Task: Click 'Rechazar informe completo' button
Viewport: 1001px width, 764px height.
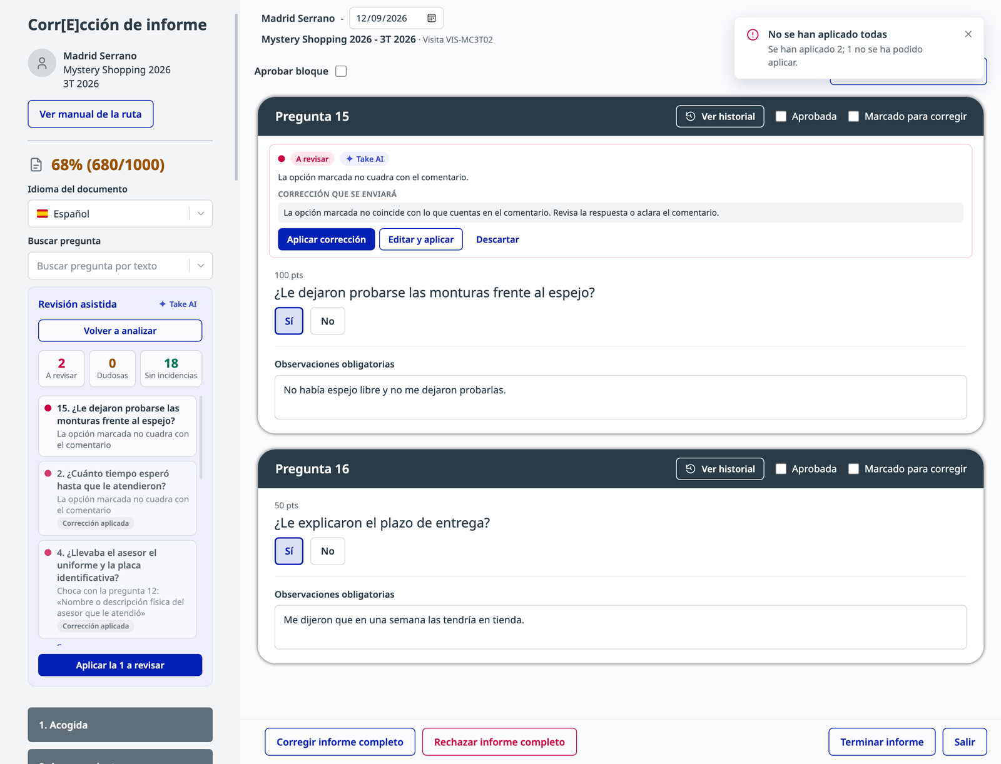Action: tap(499, 742)
